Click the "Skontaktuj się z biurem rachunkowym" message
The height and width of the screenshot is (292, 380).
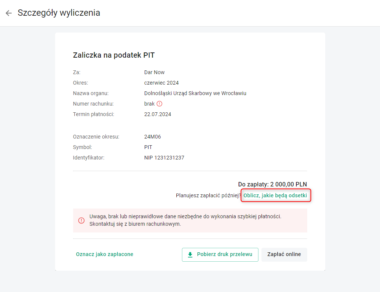point(135,224)
